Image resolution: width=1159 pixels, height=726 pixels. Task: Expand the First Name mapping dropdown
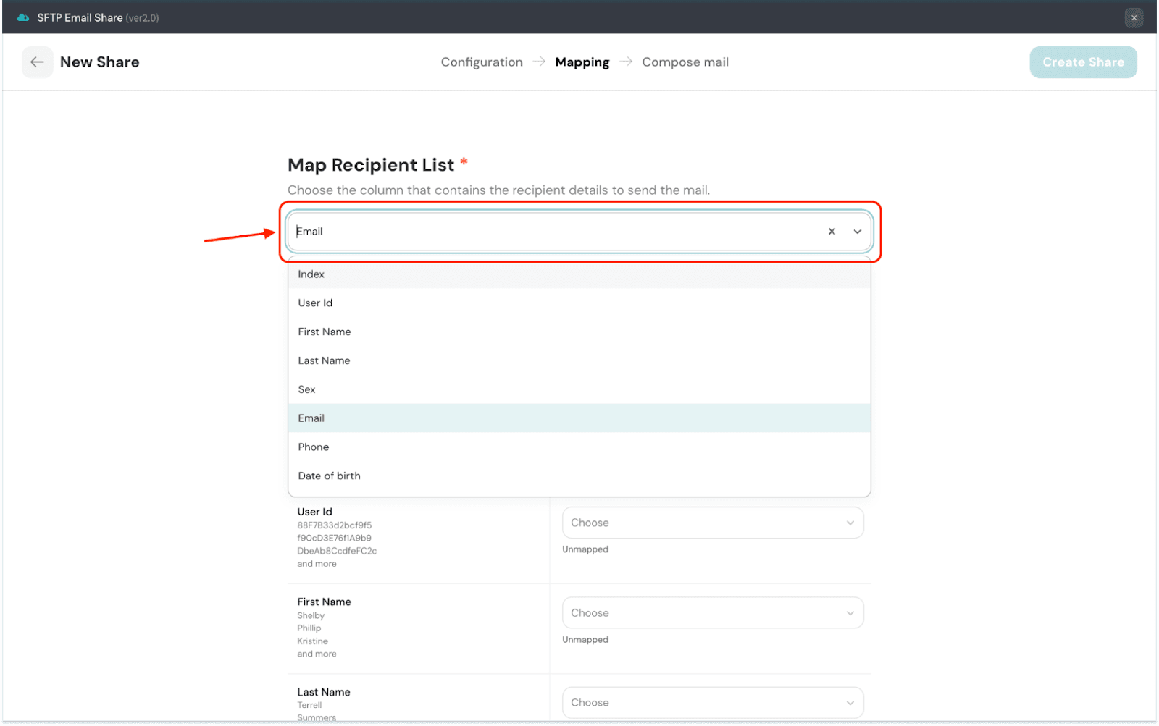point(712,613)
